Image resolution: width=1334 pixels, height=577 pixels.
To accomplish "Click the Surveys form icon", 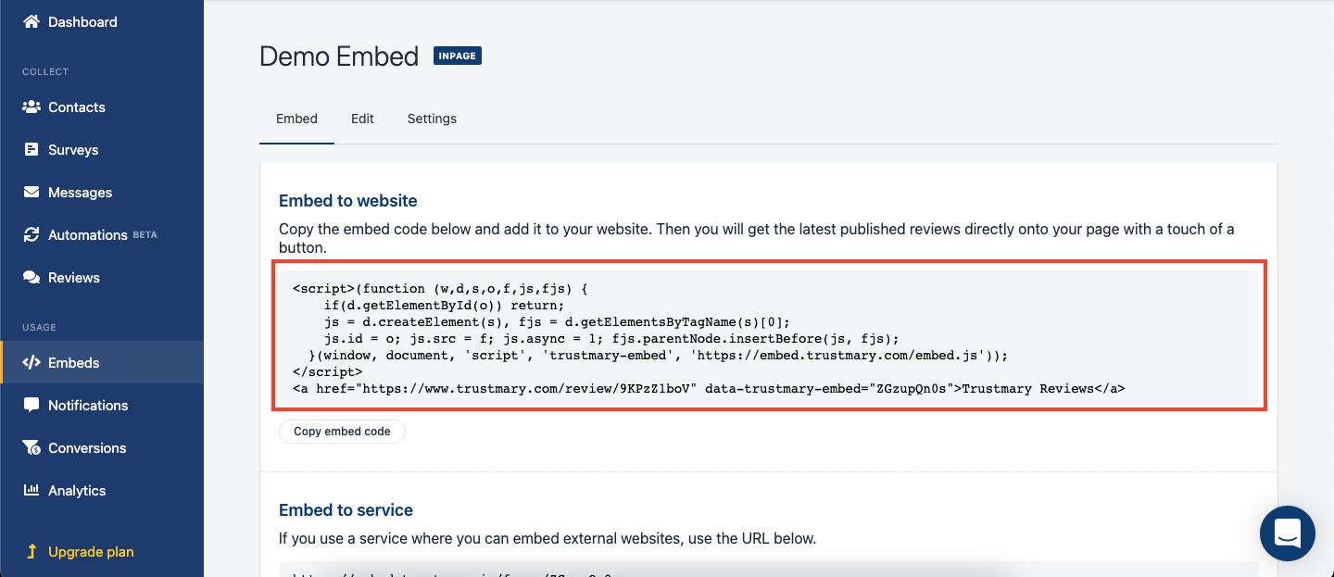I will point(31,149).
